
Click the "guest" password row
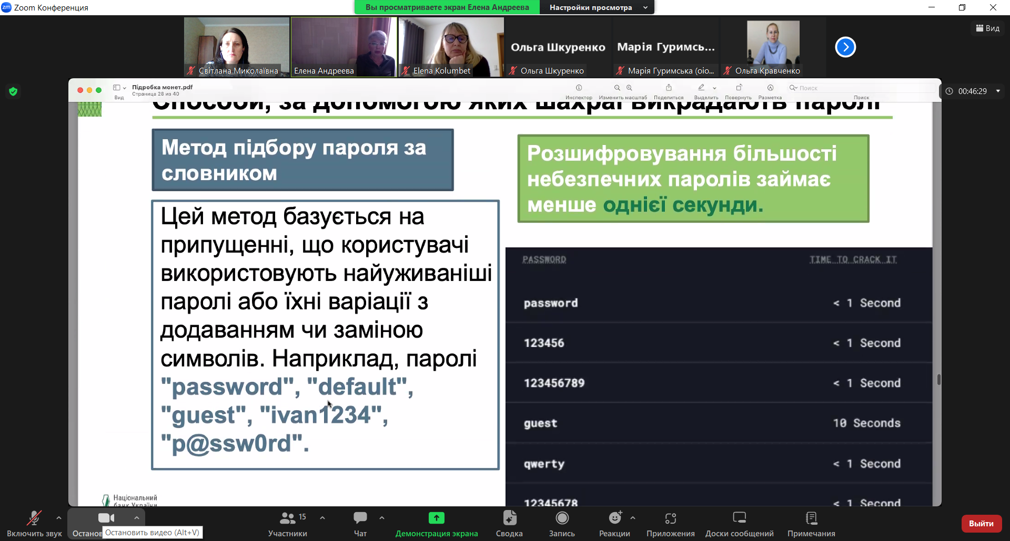[719, 423]
